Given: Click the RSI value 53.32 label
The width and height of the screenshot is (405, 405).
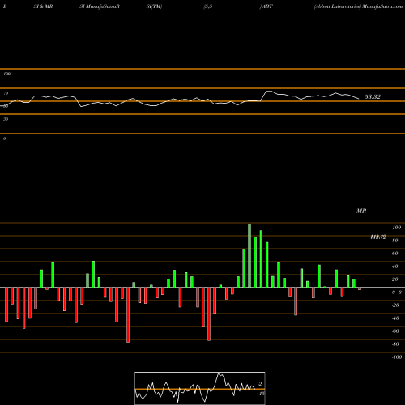Looking at the screenshot, I should (373, 97).
